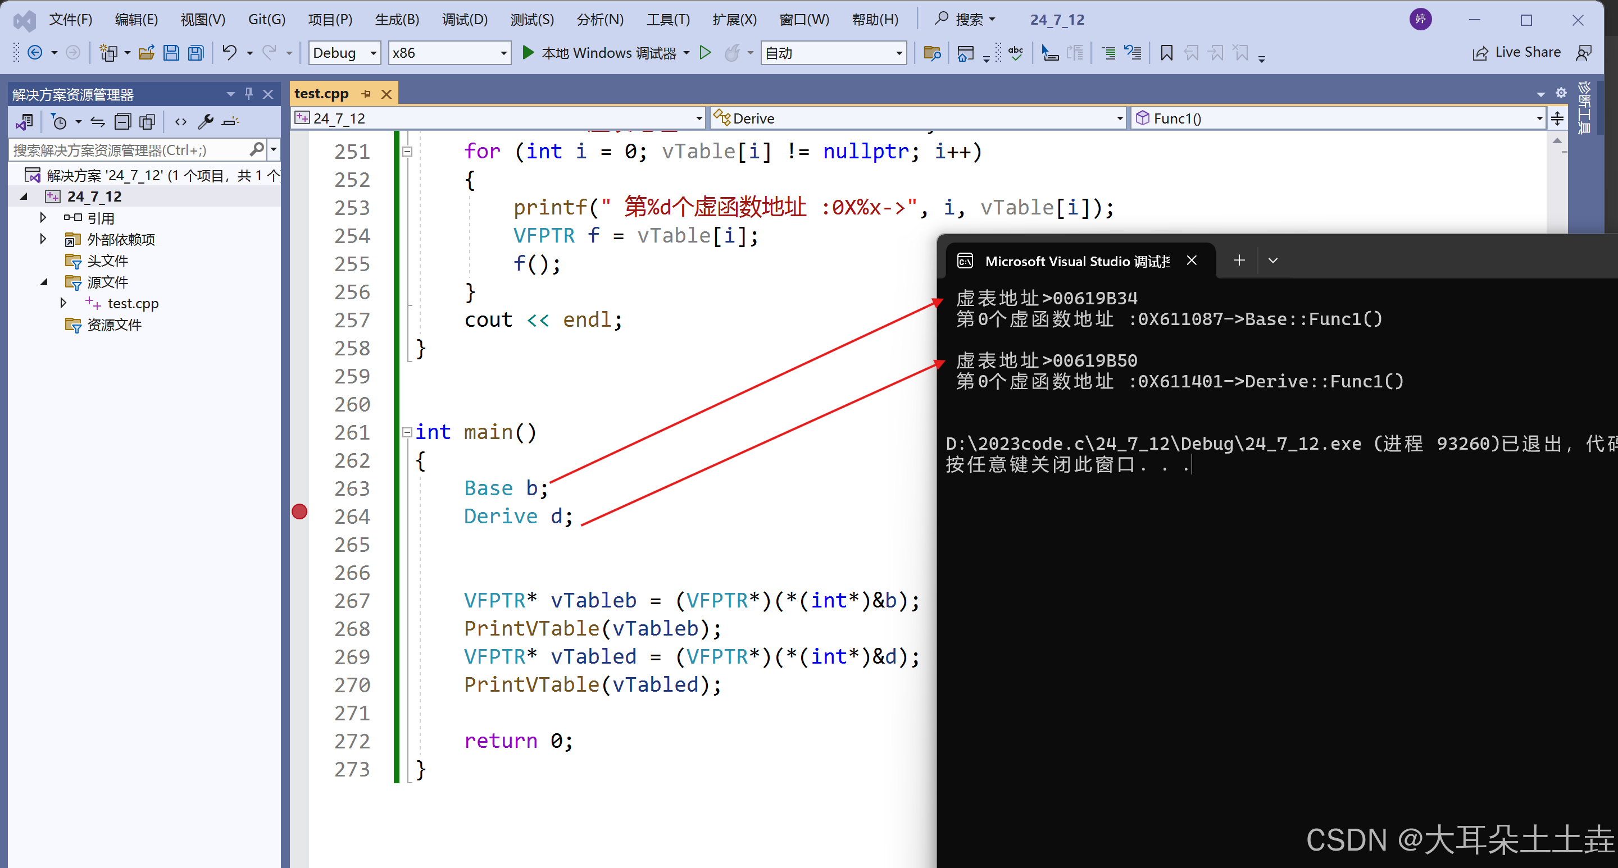Open the Debug configuration dropdown
Viewport: 1618px width, 868px height.
coord(373,53)
